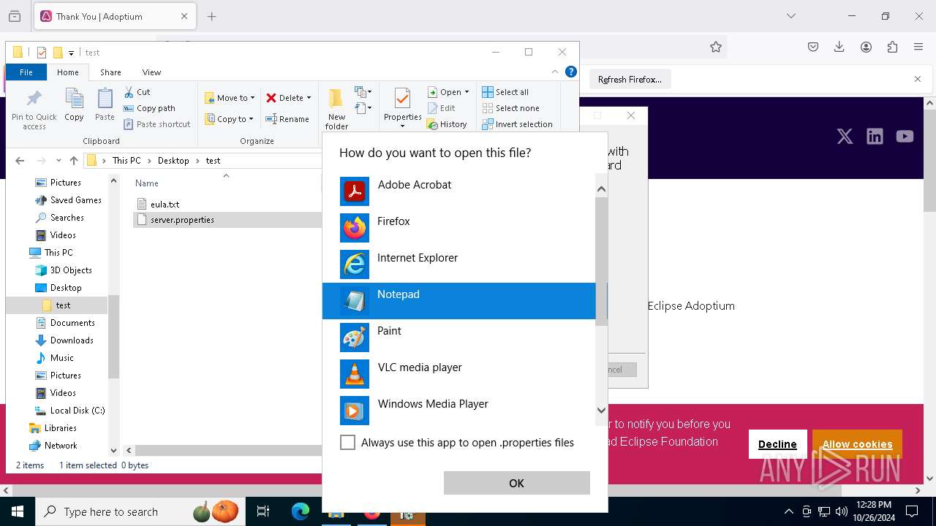Click Desktop in the address breadcrumb
Image resolution: width=936 pixels, height=526 pixels.
[173, 161]
